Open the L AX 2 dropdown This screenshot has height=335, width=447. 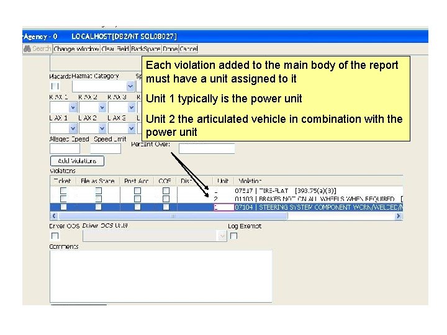102,128
